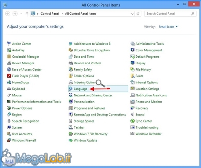Open the Flash Player (32-bit) icon
This screenshot has height=168, width=201.
[x=9, y=76]
